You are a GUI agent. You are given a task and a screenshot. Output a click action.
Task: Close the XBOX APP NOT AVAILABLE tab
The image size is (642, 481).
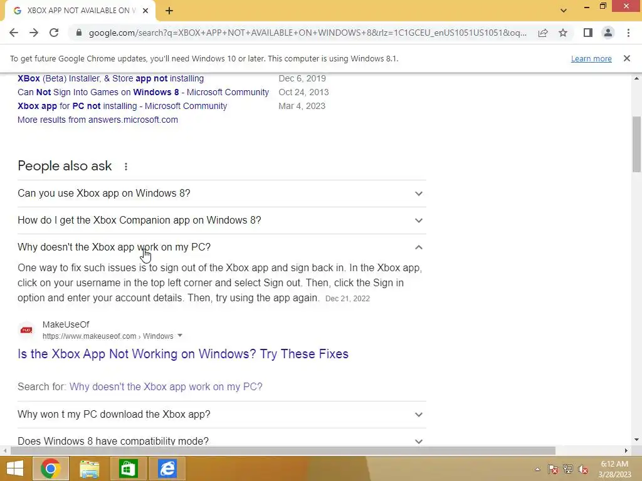tap(145, 11)
